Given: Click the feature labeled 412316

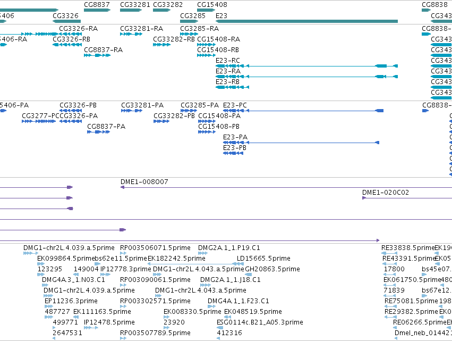Looking at the screenshot, I should point(218,339).
